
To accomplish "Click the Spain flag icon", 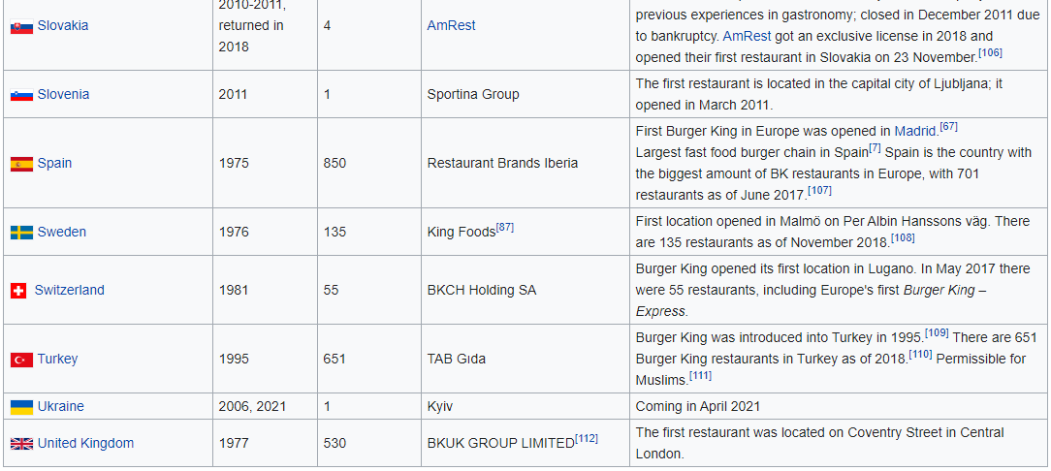I will (21, 164).
